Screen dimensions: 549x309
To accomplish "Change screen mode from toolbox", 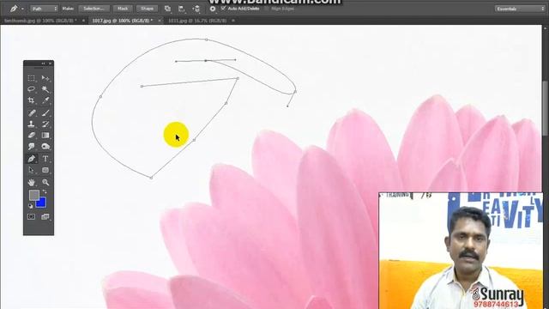I will tap(45, 217).
